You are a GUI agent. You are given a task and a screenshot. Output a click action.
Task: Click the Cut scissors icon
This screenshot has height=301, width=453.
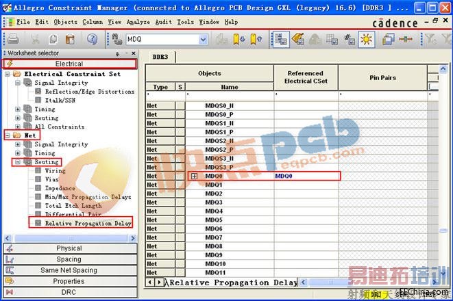[35, 39]
